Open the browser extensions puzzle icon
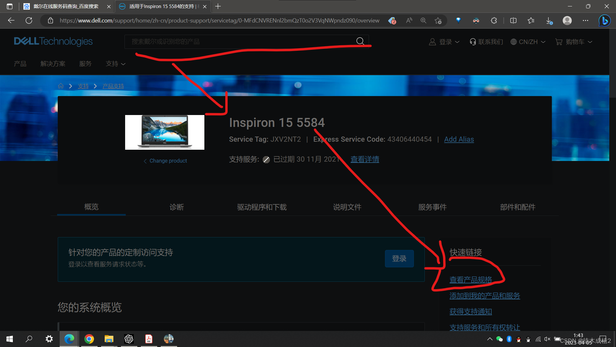The width and height of the screenshot is (616, 347). (494, 21)
